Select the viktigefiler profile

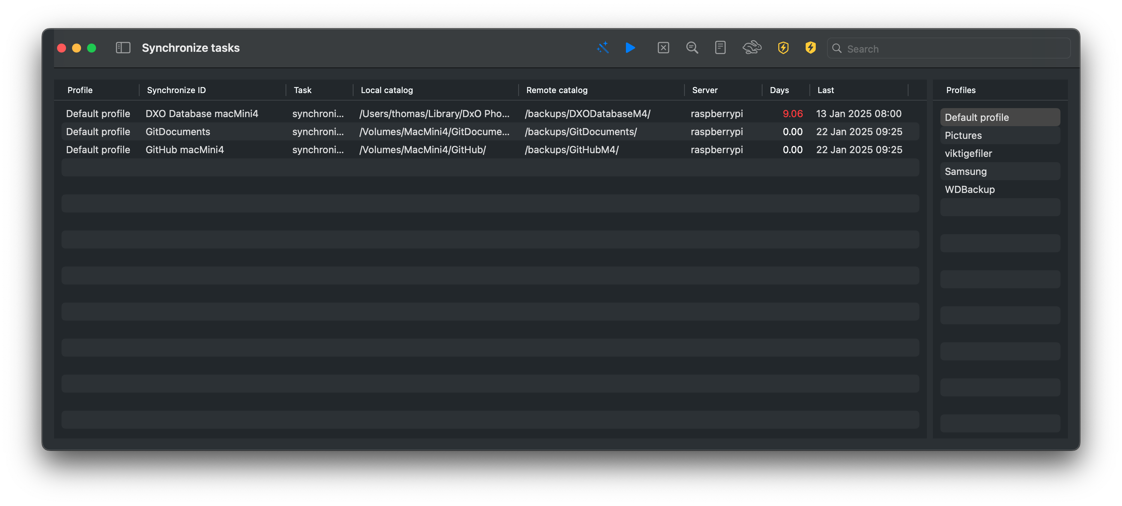coord(1000,153)
